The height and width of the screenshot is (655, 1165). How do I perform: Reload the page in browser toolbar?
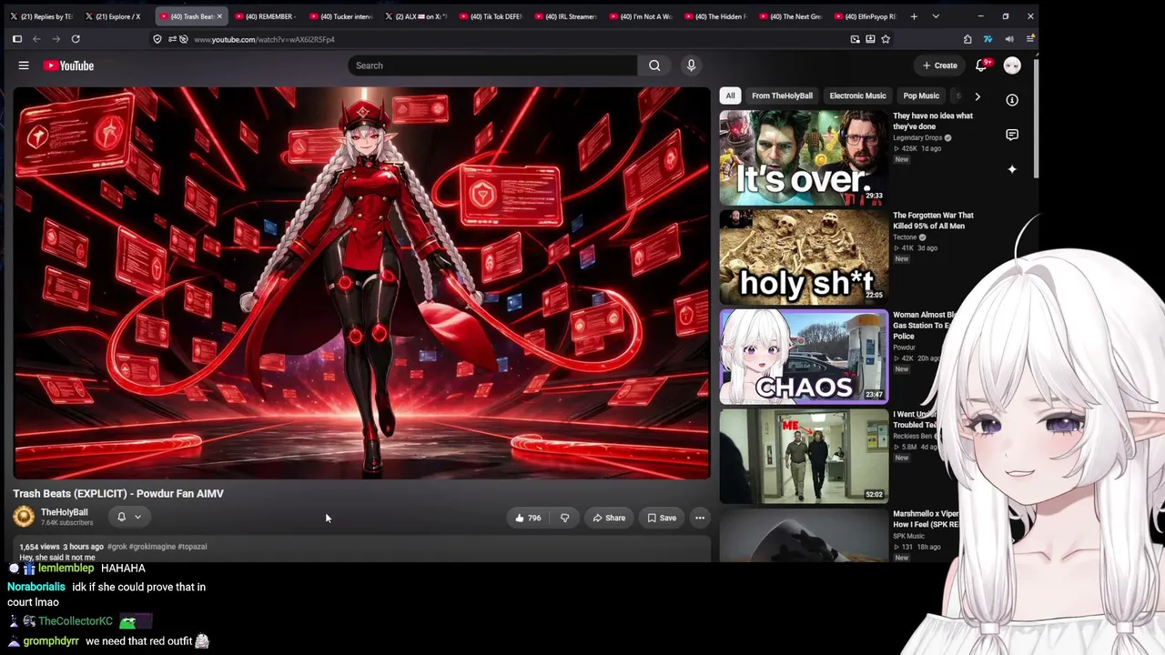tap(76, 39)
